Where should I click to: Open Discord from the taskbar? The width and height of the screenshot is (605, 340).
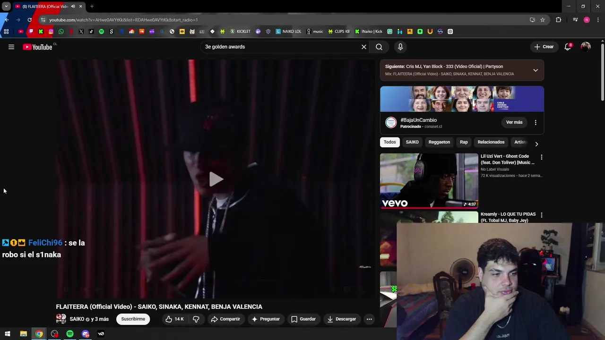(x=86, y=334)
